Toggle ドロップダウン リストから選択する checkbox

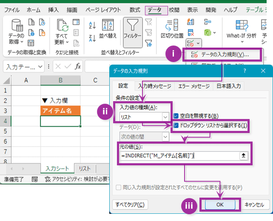[176, 125]
